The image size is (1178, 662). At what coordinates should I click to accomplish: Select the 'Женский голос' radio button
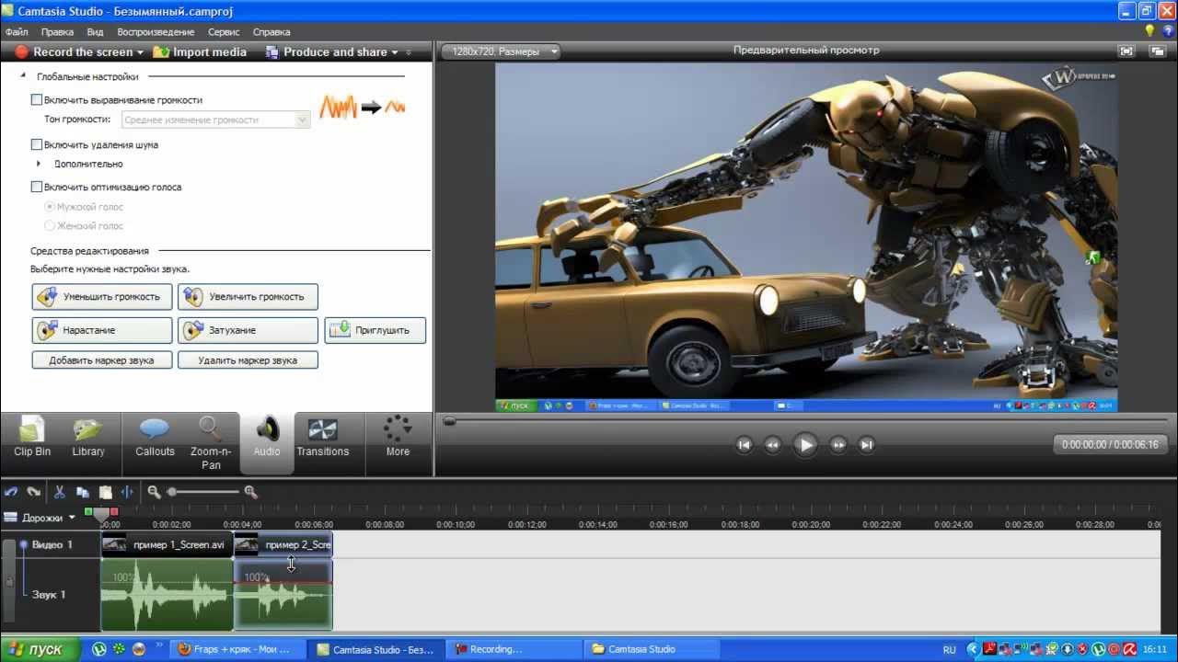click(x=50, y=225)
